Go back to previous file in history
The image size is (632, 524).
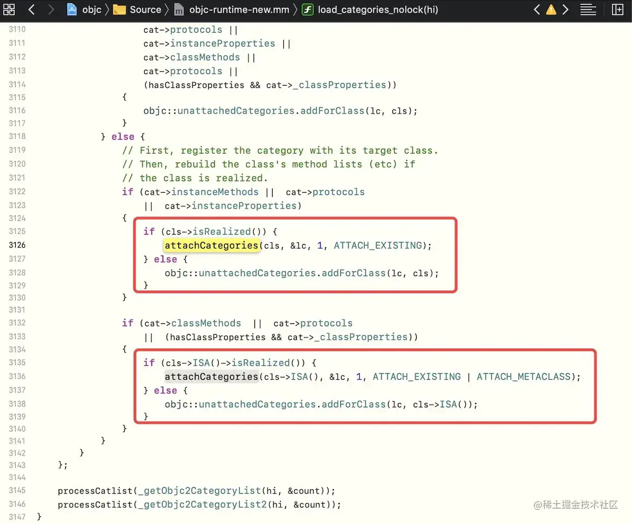pyautogui.click(x=31, y=9)
